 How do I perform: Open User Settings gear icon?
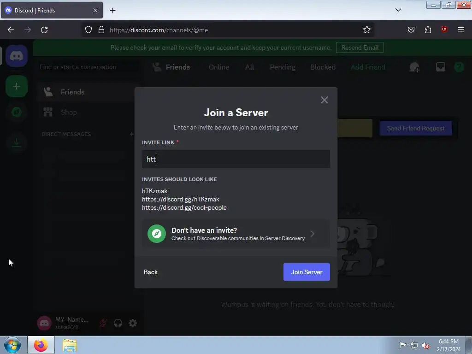point(133,323)
